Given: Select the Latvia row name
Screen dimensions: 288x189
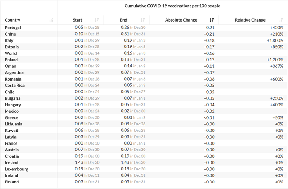Looking at the screenshot, I should click(x=11, y=137).
